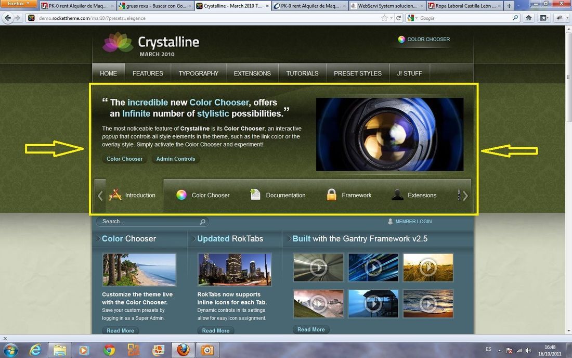Open the Color Chooser popup link in the header
The height and width of the screenshot is (358, 572).
(424, 39)
